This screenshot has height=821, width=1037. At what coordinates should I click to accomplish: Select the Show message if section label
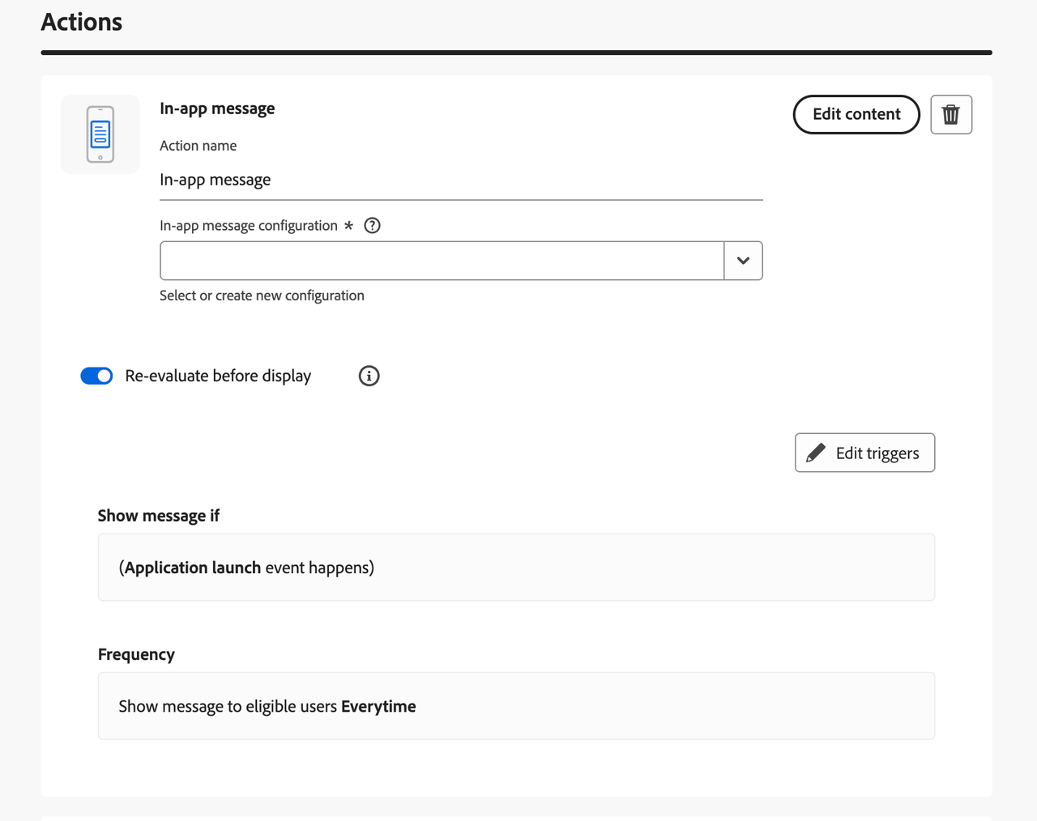click(158, 516)
